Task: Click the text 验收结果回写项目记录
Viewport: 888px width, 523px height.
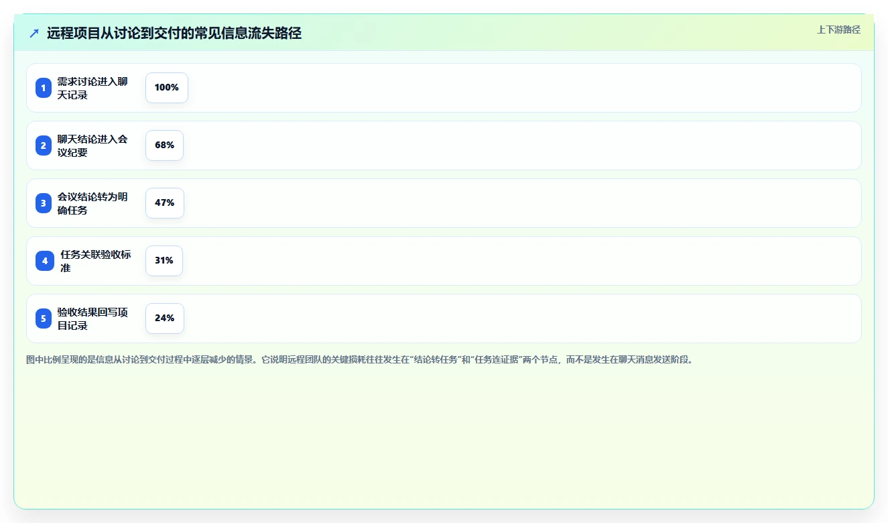Action: [x=92, y=318]
